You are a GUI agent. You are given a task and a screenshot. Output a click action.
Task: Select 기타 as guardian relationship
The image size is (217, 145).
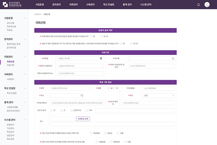(86, 111)
